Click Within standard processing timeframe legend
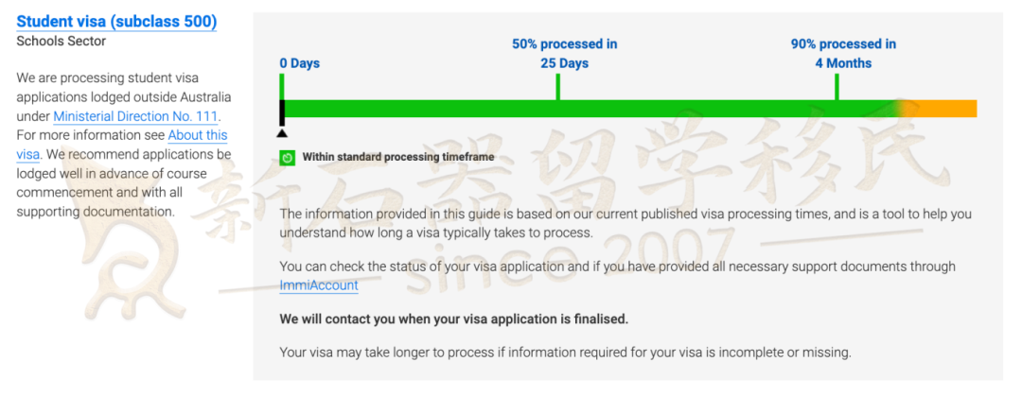This screenshot has height=396, width=1022. point(398,158)
